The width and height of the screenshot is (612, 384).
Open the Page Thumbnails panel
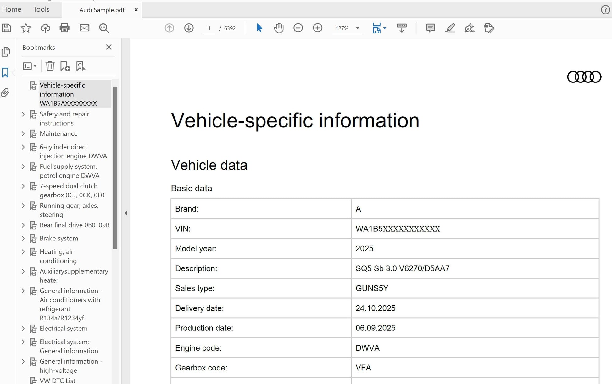(6, 51)
